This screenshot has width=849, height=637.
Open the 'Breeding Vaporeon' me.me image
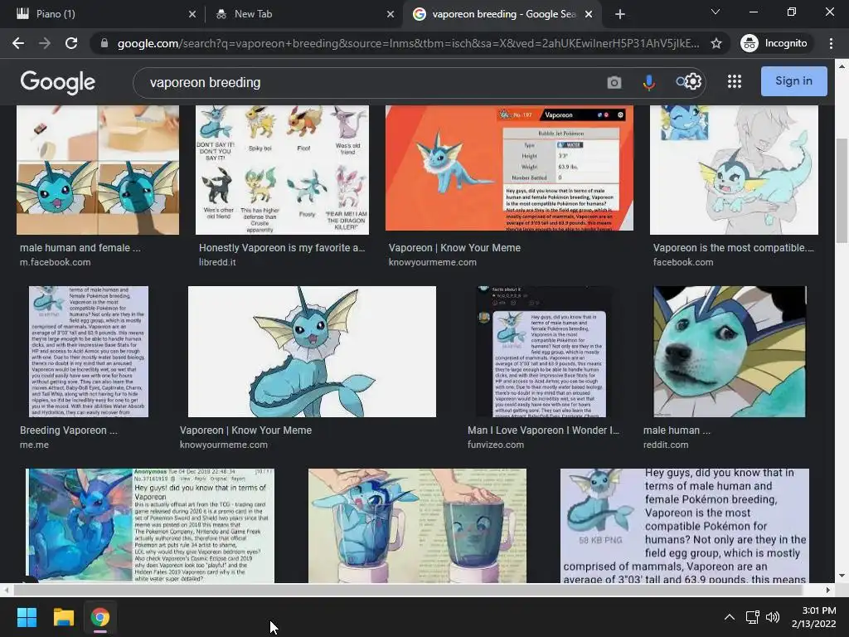(88, 352)
